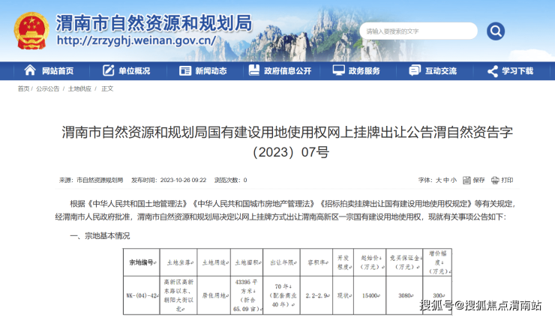
Task: Click the edit icon beside 单位概况
Action: [x=108, y=70]
